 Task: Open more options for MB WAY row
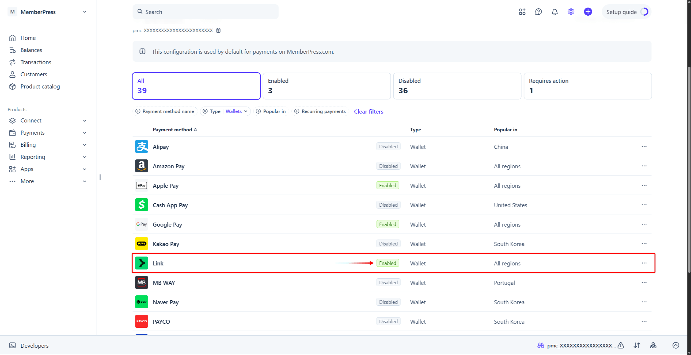coord(644,282)
